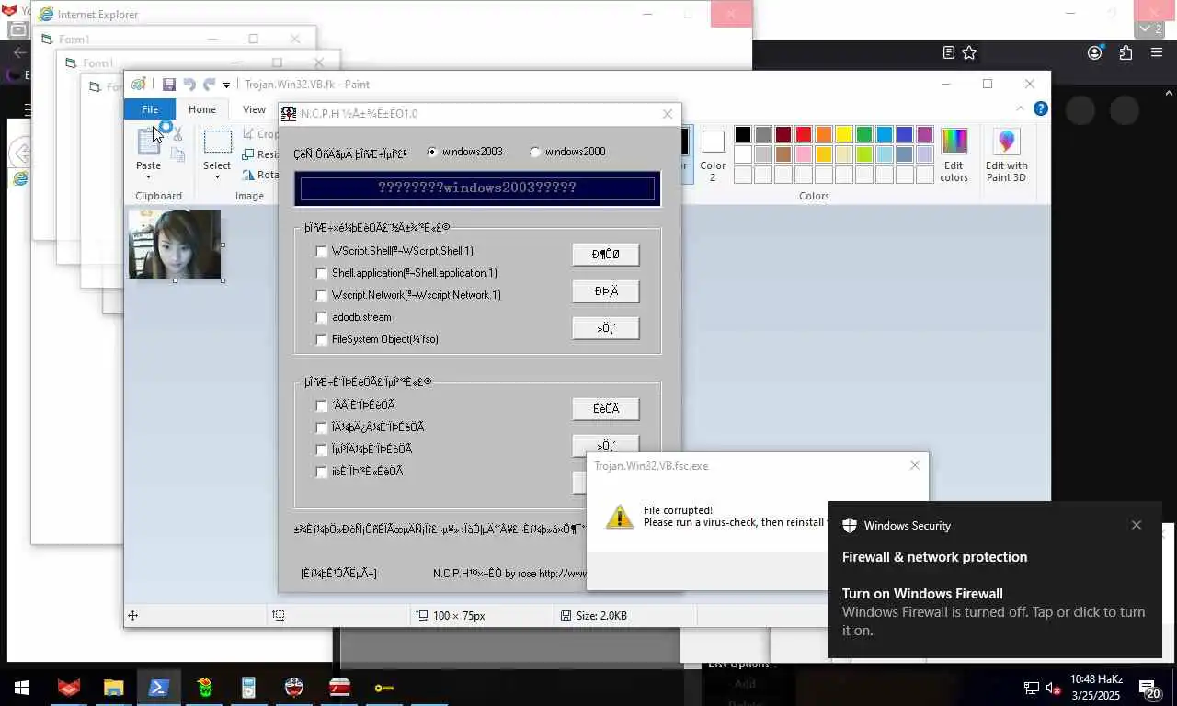Open the Paint app icon menu in title bar

pyautogui.click(x=138, y=85)
